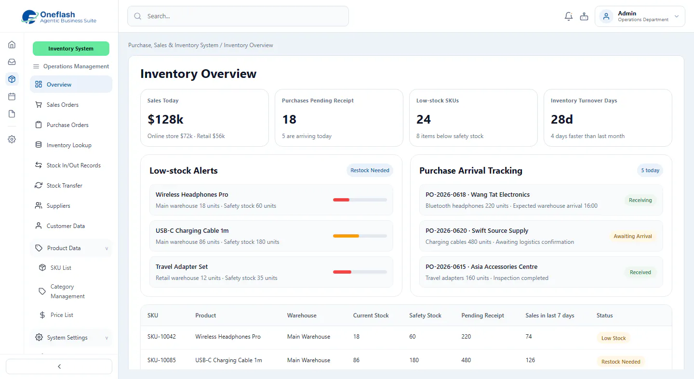The width and height of the screenshot is (694, 379).
Task: Open the Overview menu item
Action: [71, 85]
